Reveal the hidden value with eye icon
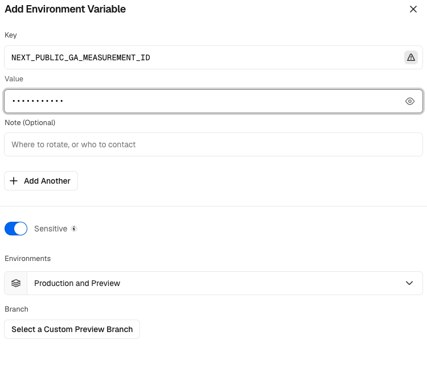 point(409,101)
